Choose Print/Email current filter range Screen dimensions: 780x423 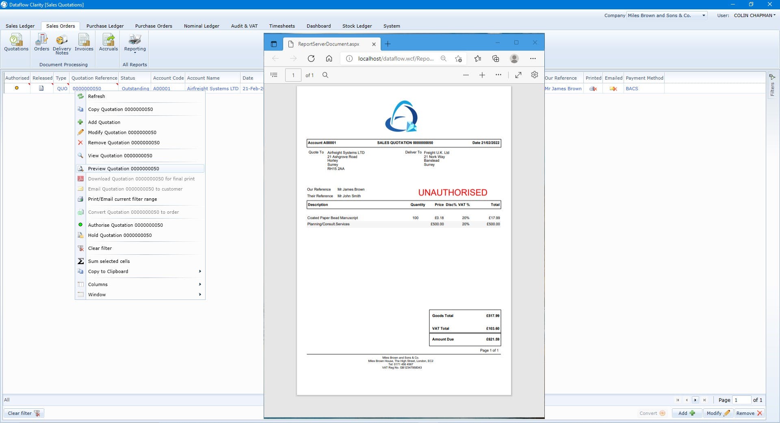coord(140,199)
